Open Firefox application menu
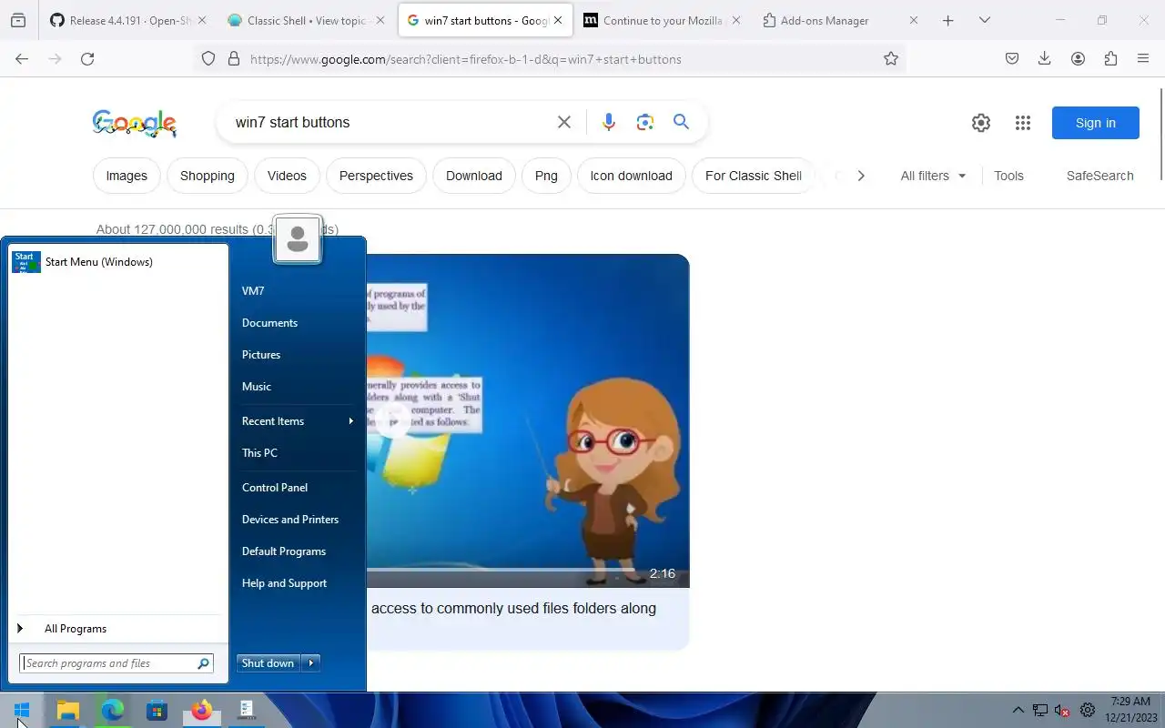The width and height of the screenshot is (1165, 728). point(1143,58)
